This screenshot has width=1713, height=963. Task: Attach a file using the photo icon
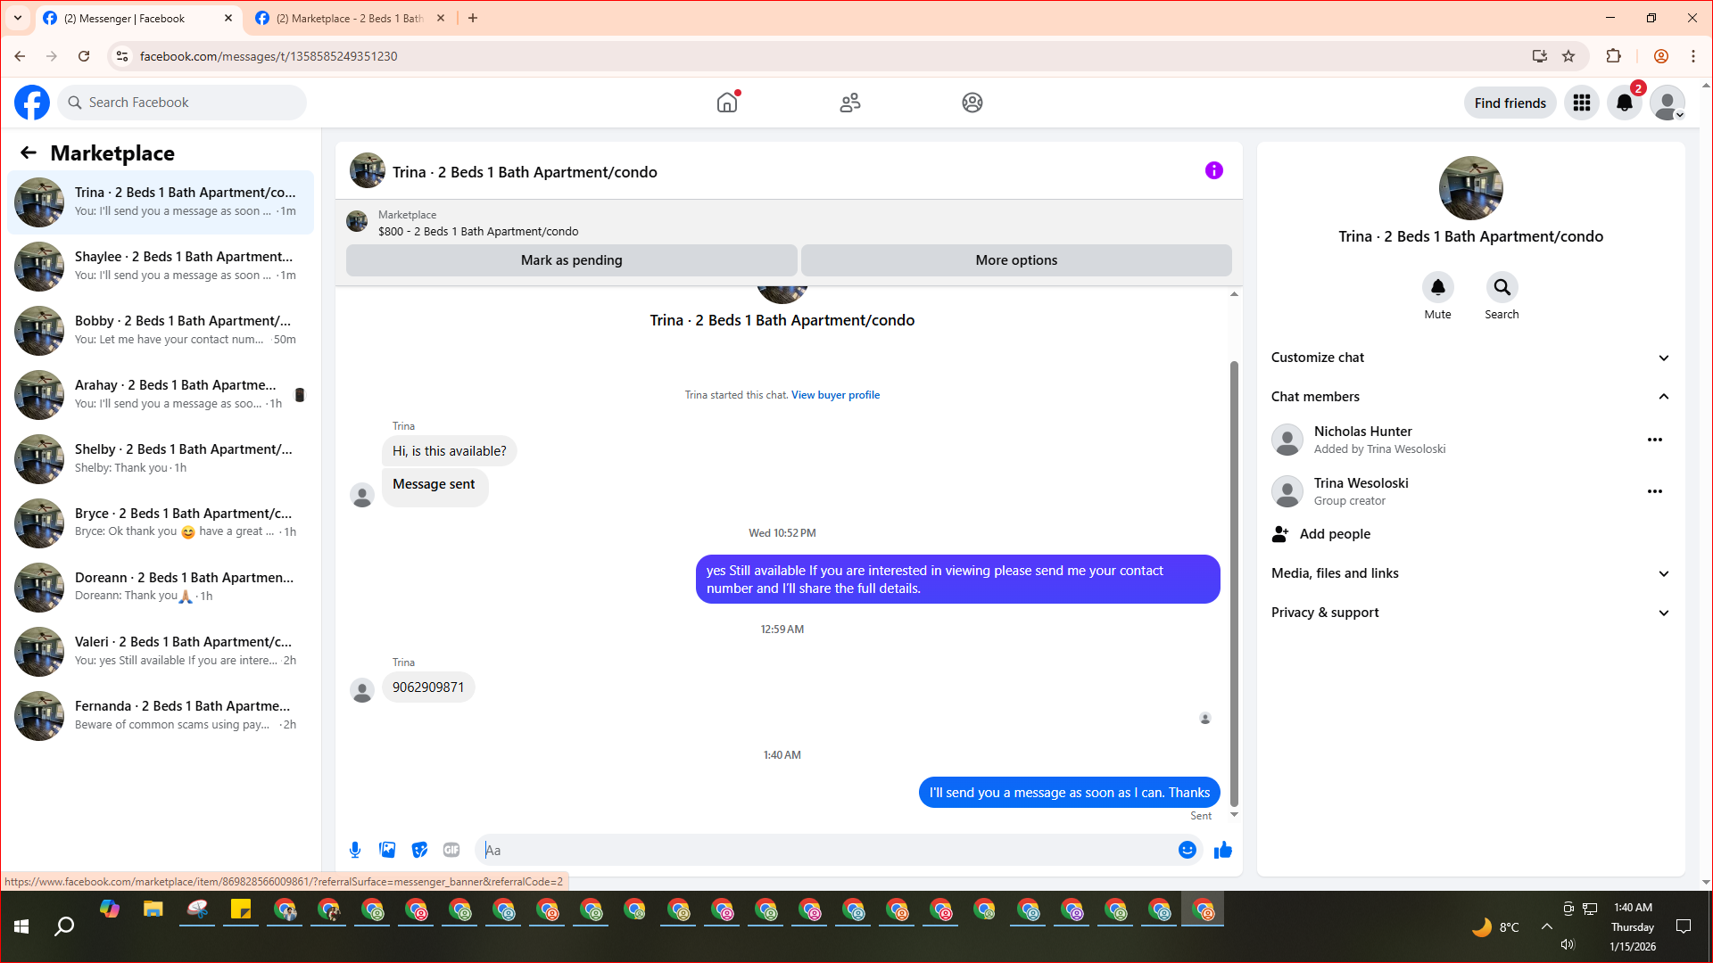tap(387, 850)
